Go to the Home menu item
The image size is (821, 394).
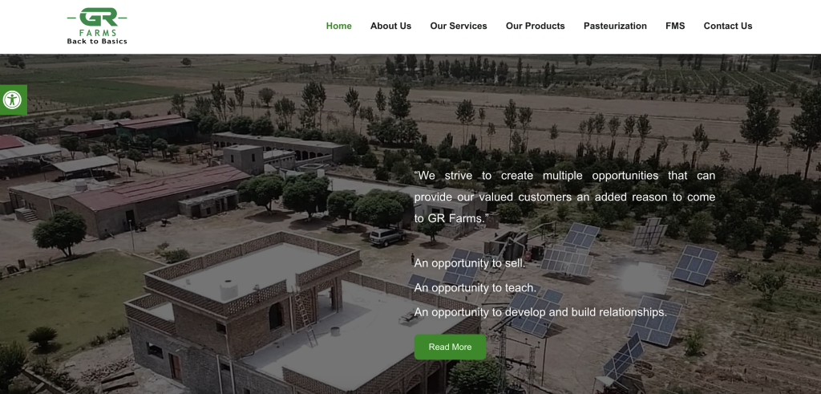[339, 26]
